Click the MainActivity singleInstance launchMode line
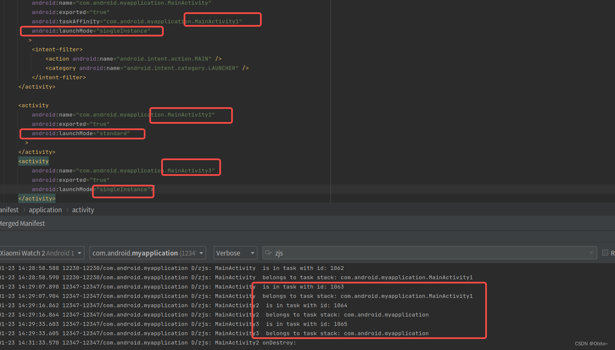The height and width of the screenshot is (350, 615). [x=91, y=31]
